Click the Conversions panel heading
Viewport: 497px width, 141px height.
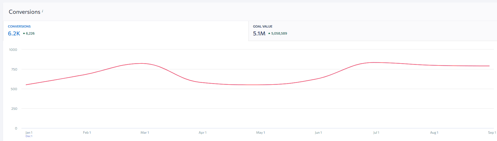(x=25, y=12)
